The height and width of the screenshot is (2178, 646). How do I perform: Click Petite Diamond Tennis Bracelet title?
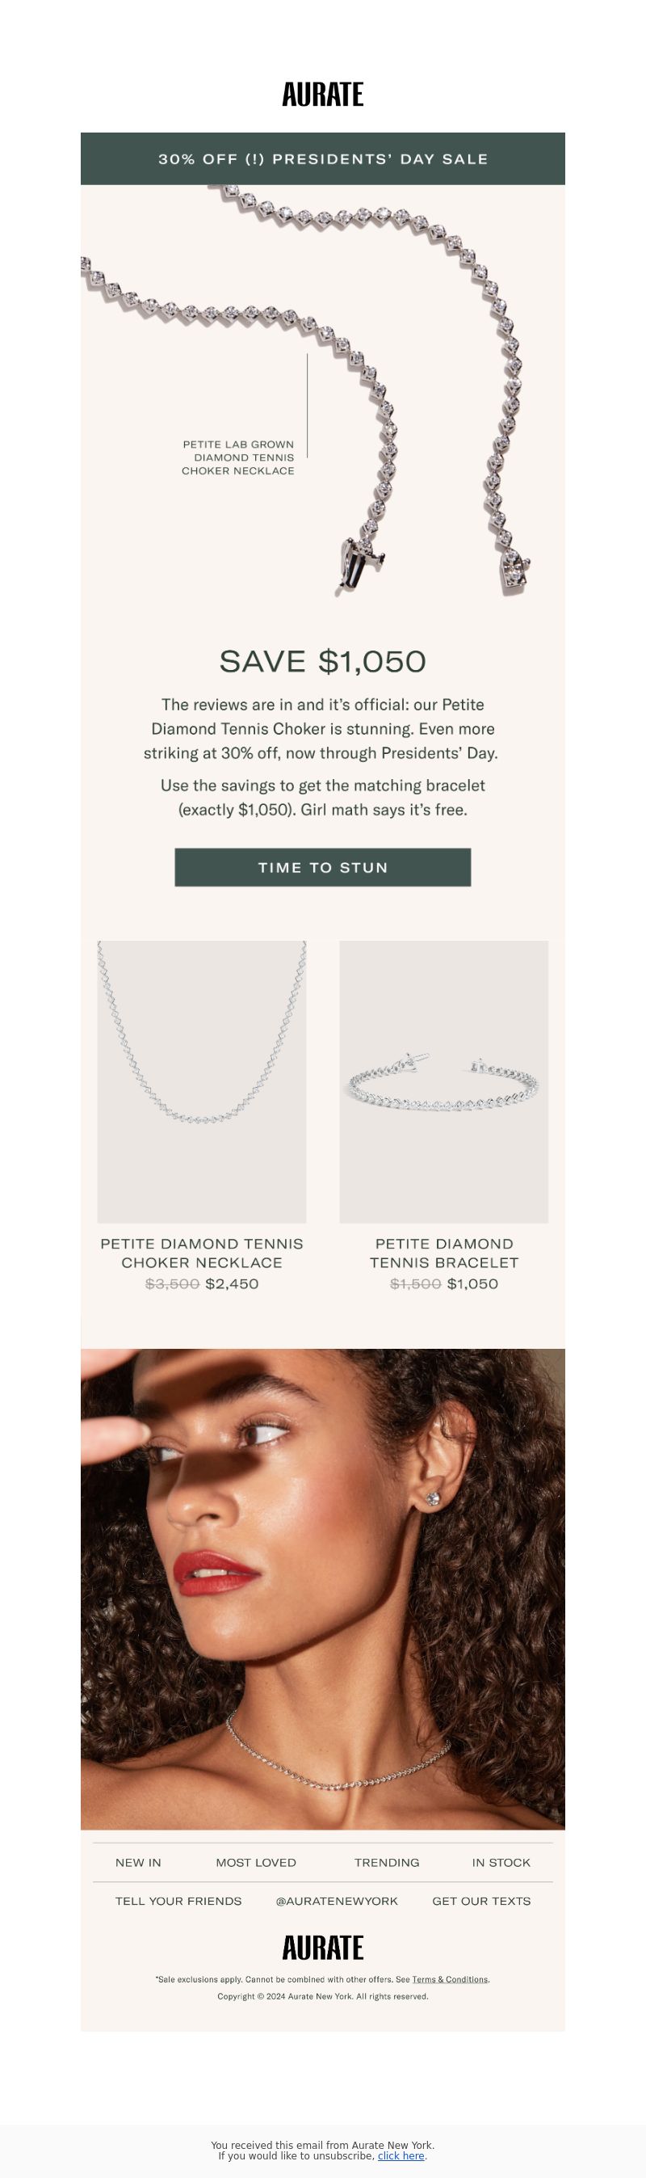(x=444, y=1253)
